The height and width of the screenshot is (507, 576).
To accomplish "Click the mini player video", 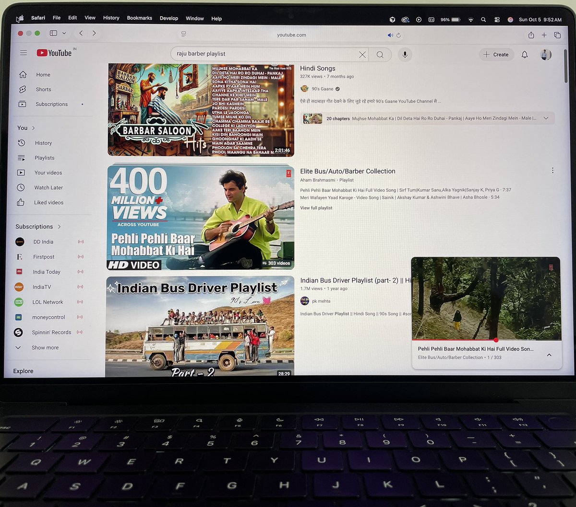I will pos(486,298).
